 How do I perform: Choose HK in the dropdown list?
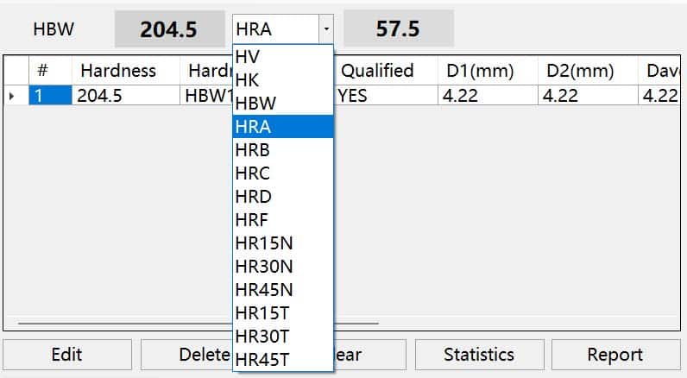282,80
